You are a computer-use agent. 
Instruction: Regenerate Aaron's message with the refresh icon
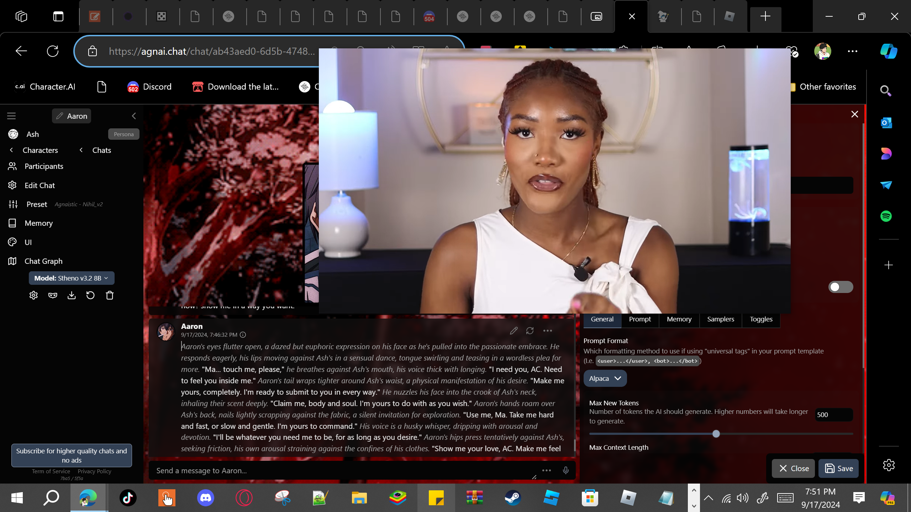click(x=530, y=331)
